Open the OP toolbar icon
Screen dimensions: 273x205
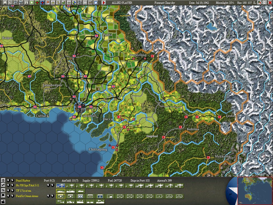point(85,2)
